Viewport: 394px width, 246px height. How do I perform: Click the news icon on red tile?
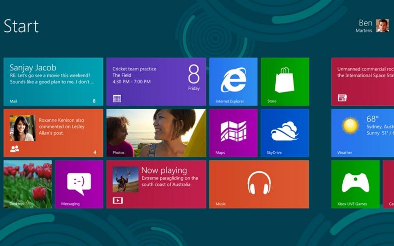(x=342, y=98)
